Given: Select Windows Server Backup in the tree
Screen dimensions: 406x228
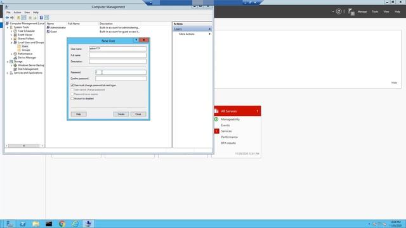Looking at the screenshot, I should 31,65.
